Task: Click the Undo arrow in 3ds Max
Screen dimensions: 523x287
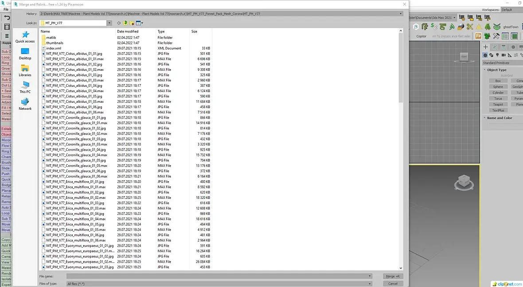Action: (7, 17)
